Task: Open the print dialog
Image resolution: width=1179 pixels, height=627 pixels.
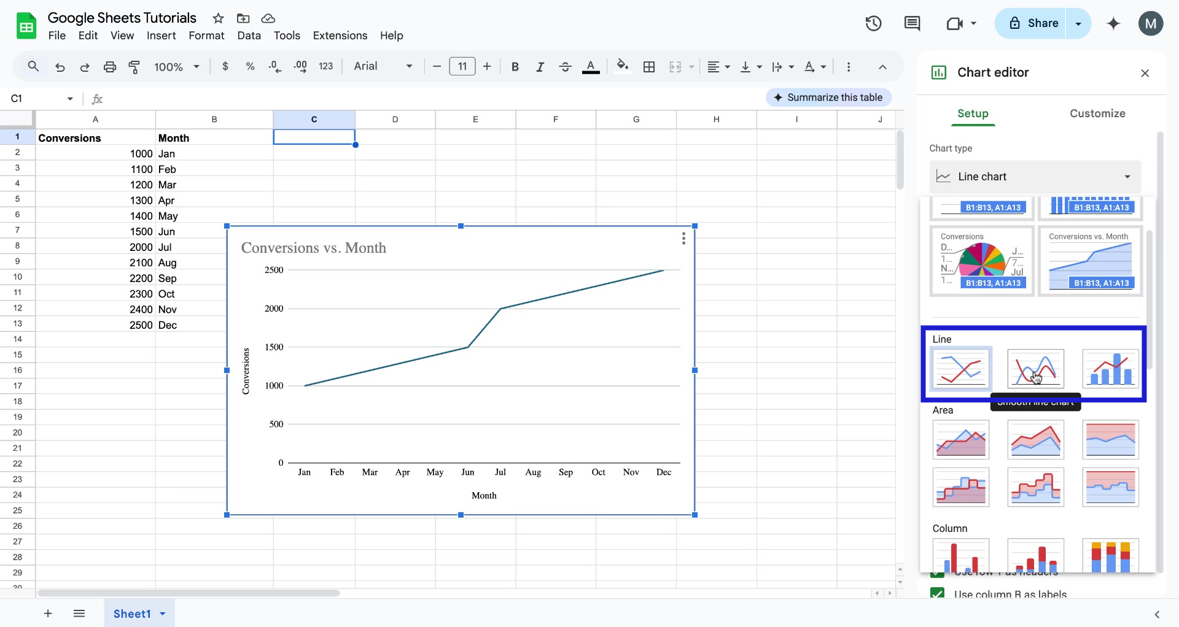Action: tap(110, 67)
